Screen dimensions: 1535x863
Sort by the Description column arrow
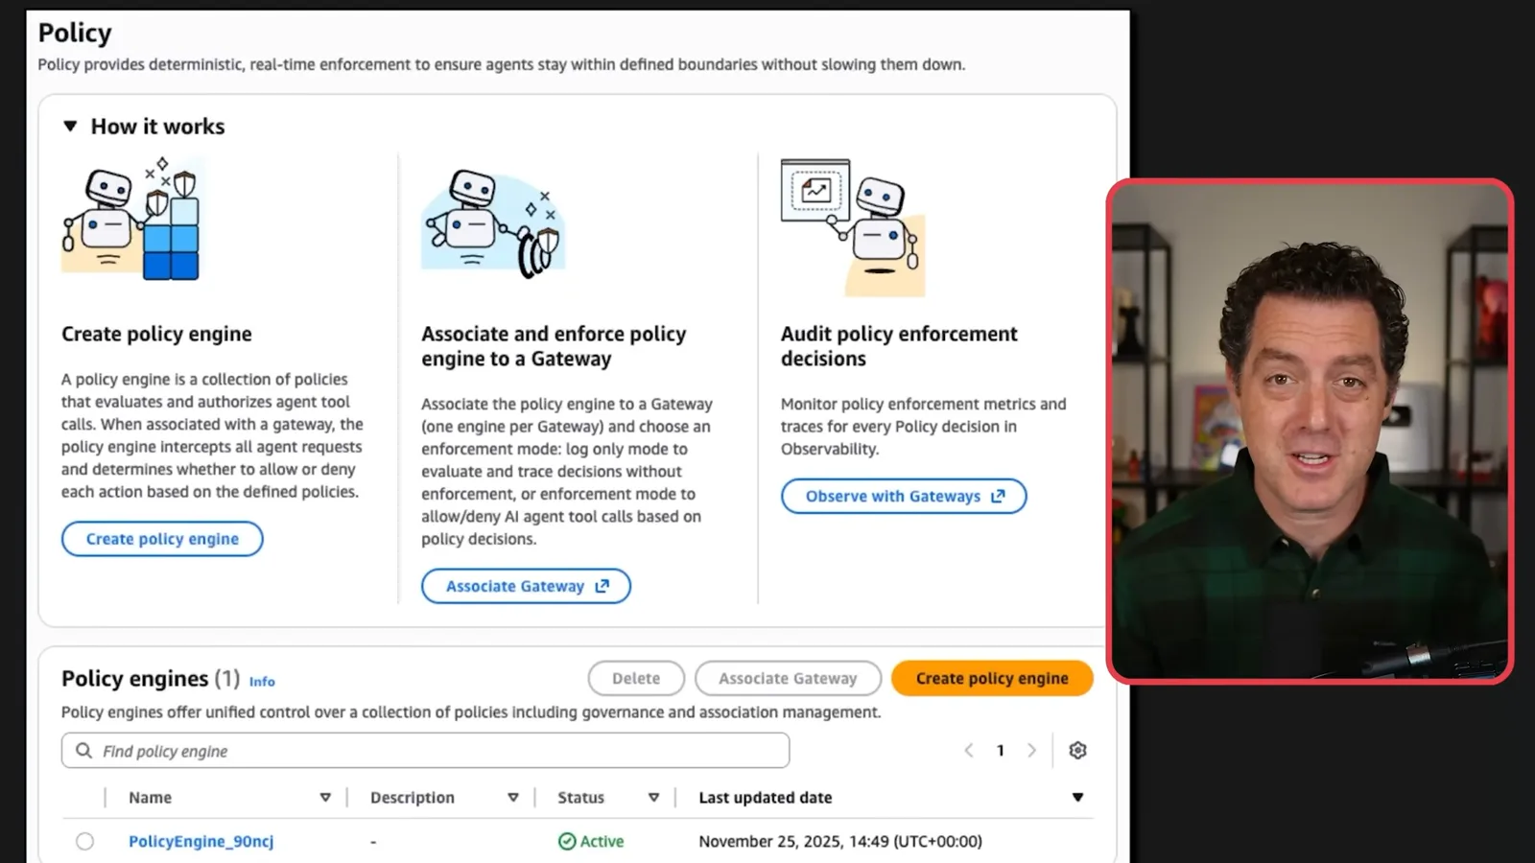point(513,798)
